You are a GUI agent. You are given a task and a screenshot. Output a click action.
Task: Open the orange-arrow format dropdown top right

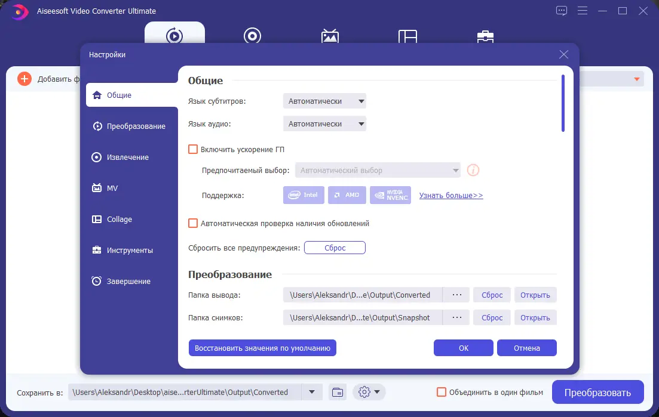click(637, 79)
